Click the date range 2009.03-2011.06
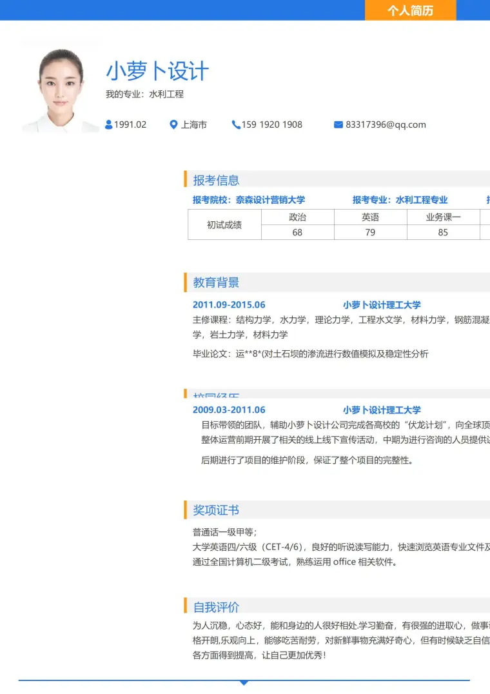Screen dimensions: 490x694 click(x=229, y=410)
